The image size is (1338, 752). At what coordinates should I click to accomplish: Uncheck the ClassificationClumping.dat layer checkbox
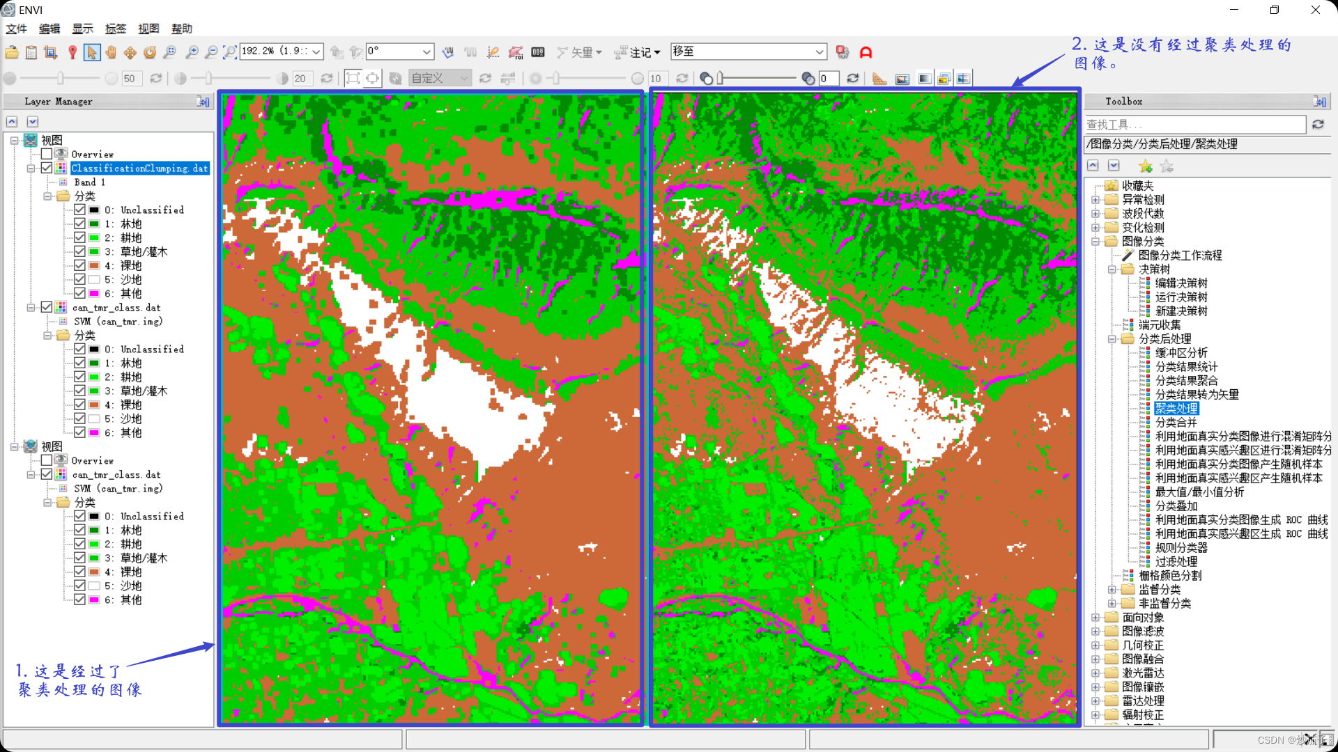[x=47, y=168]
